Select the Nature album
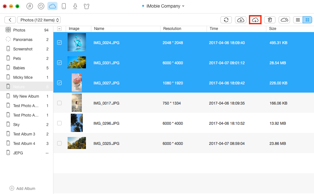Screen dimensions: 314x194 pos(27,87)
